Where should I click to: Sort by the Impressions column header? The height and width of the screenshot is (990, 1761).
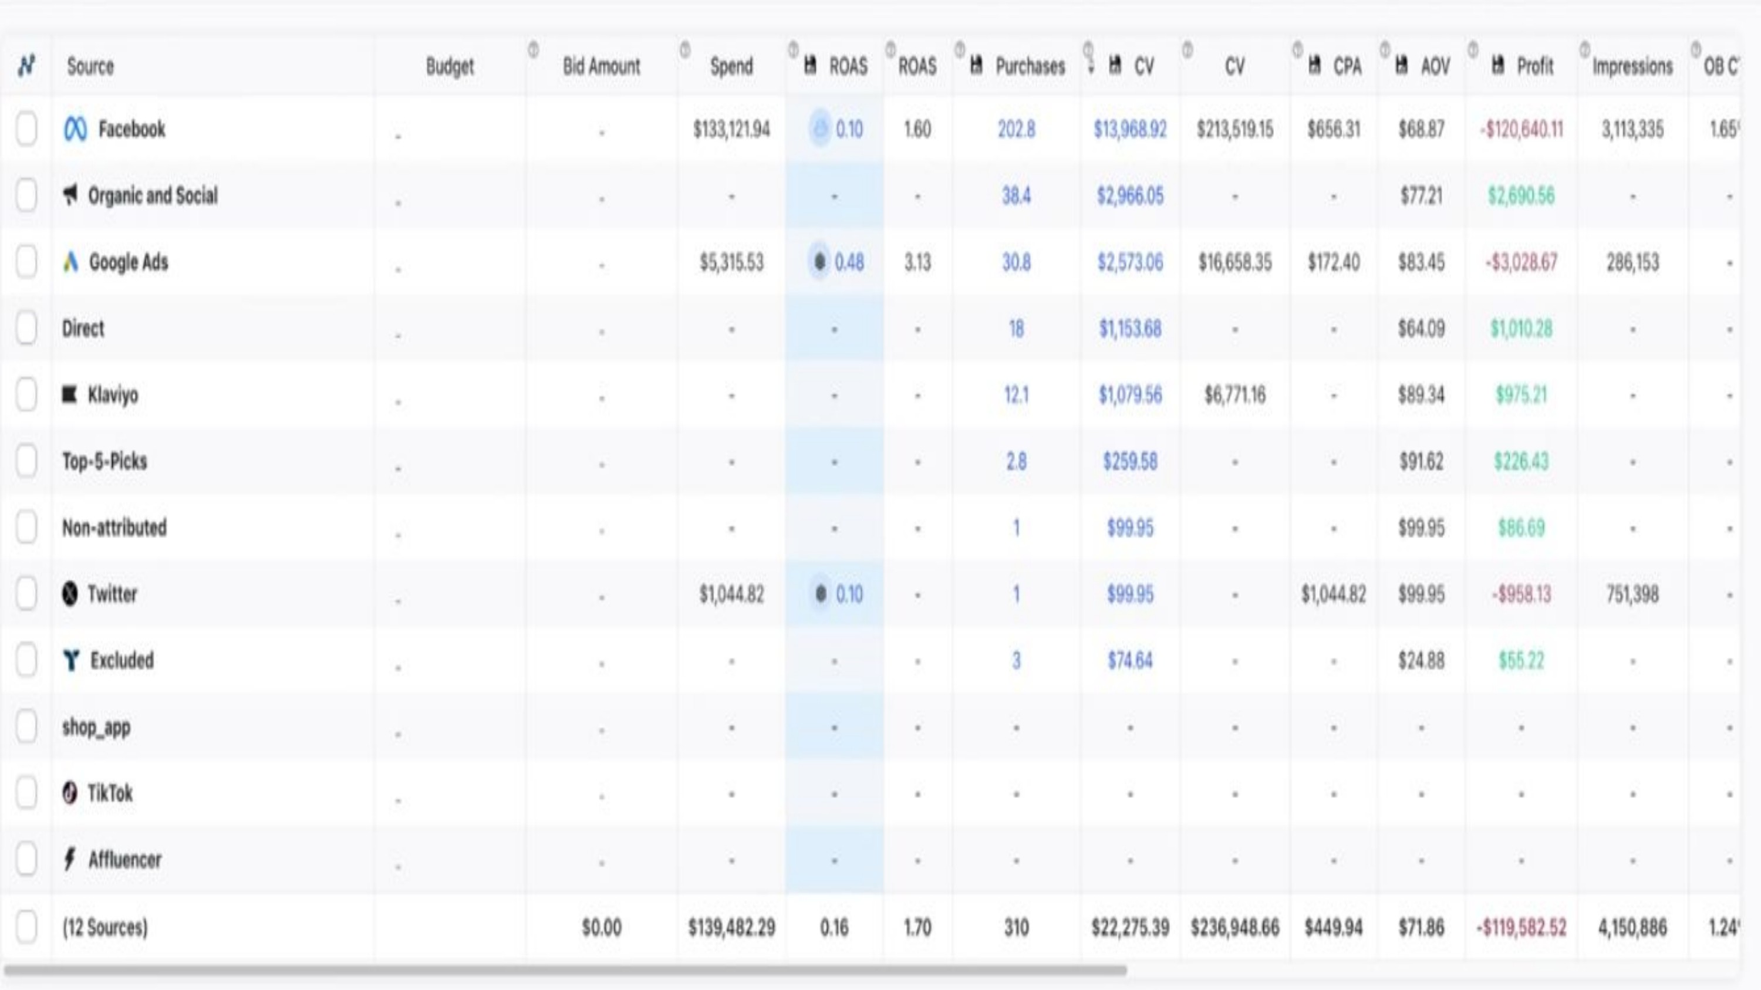click(1632, 66)
